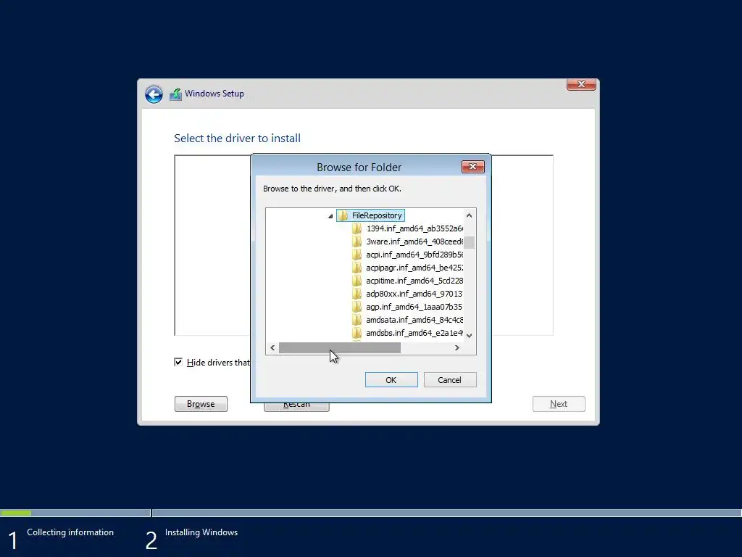Go back with the blue arrow button
The image size is (742, 557).
click(154, 94)
